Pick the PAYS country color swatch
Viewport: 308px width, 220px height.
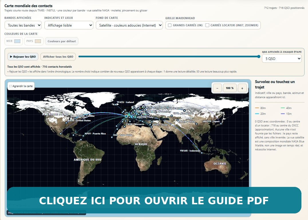38,41
